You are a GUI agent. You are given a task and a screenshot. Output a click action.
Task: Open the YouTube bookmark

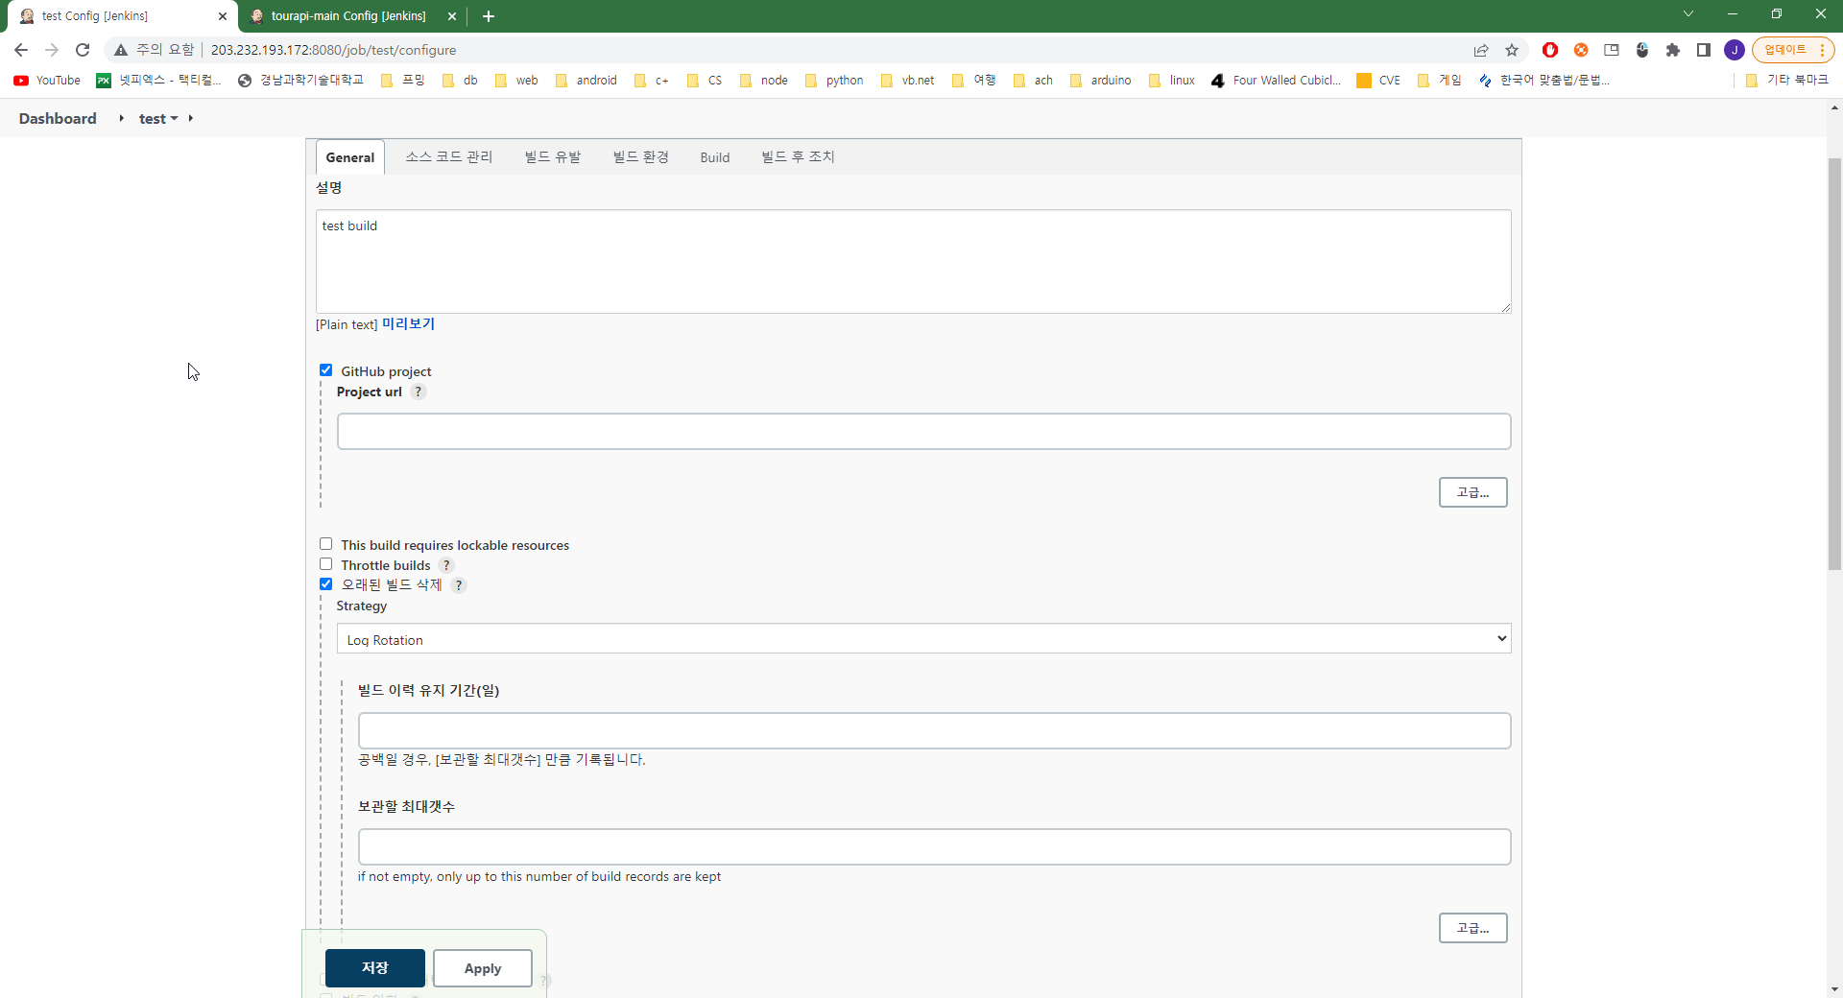pos(45,81)
